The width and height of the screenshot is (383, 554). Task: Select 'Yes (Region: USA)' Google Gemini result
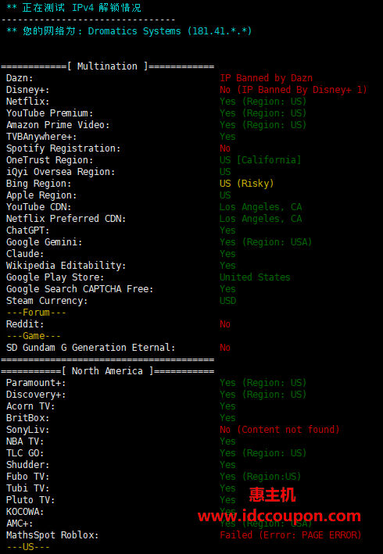(x=266, y=242)
